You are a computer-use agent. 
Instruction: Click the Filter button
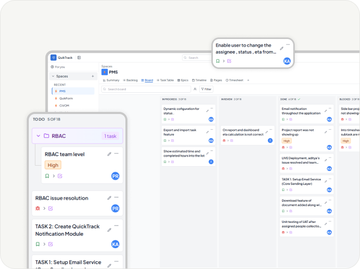click(206, 89)
